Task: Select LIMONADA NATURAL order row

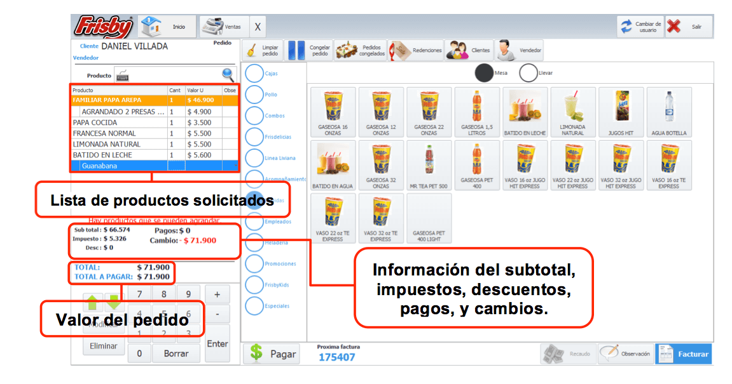Action: pyautogui.click(x=155, y=144)
